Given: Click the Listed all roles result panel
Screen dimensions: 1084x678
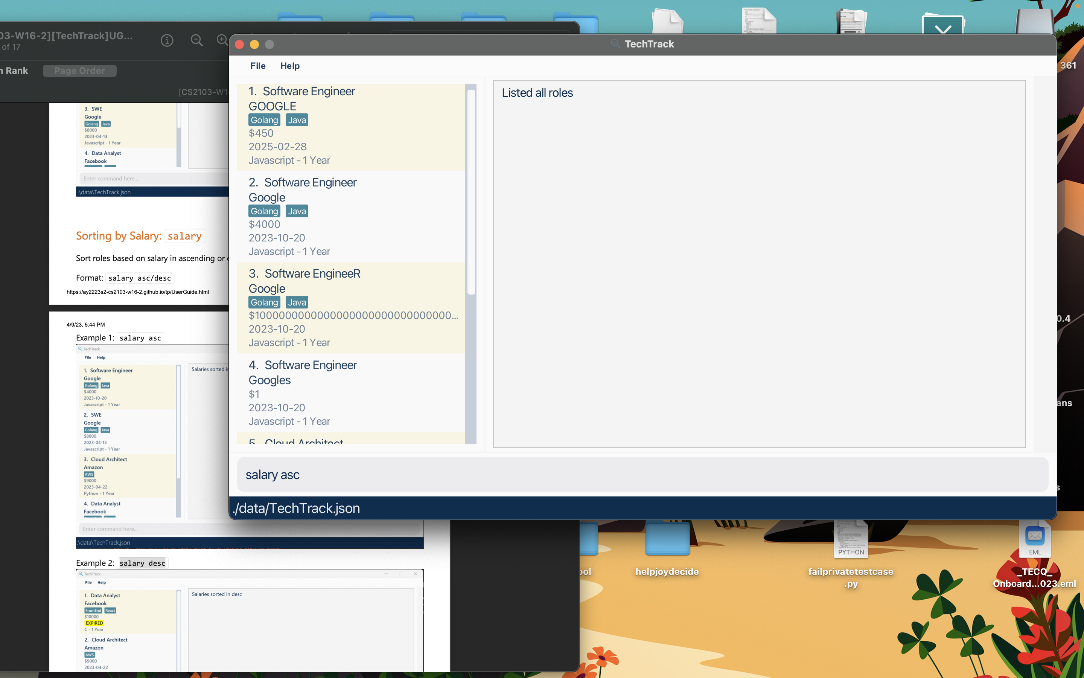Looking at the screenshot, I should coord(759,264).
